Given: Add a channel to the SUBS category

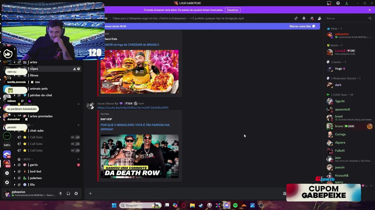Looking at the screenshot, I should 79,125.
